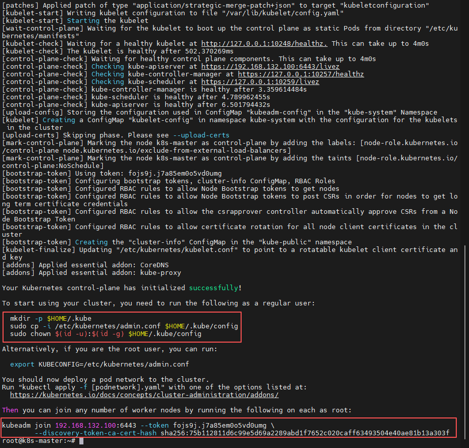Click the 'kubectl apply -f [podnetwork].yaml' line
Viewport: 469px width, 448px height.
pyautogui.click(x=154, y=387)
